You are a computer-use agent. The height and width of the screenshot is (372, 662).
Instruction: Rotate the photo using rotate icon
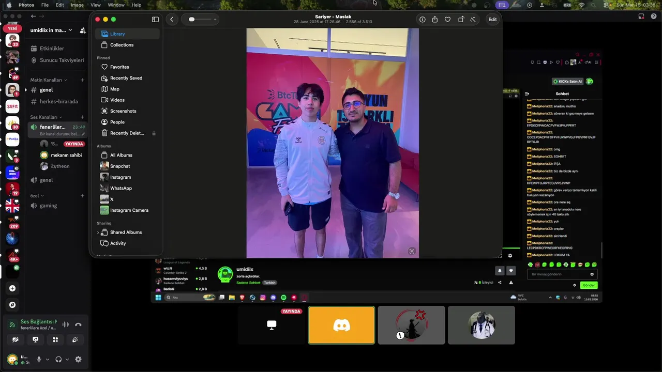[x=461, y=20]
